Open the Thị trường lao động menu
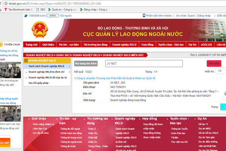 point(95,45)
